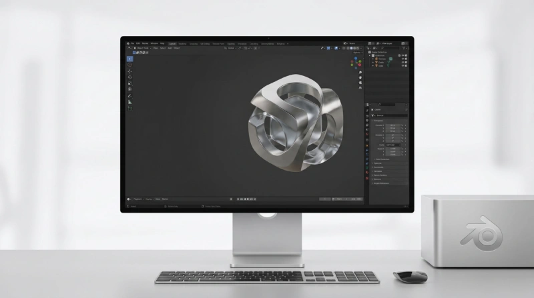Screen dimensions: 534x298
Task: Open the Object Data green triangle tab
Action: 367,167
